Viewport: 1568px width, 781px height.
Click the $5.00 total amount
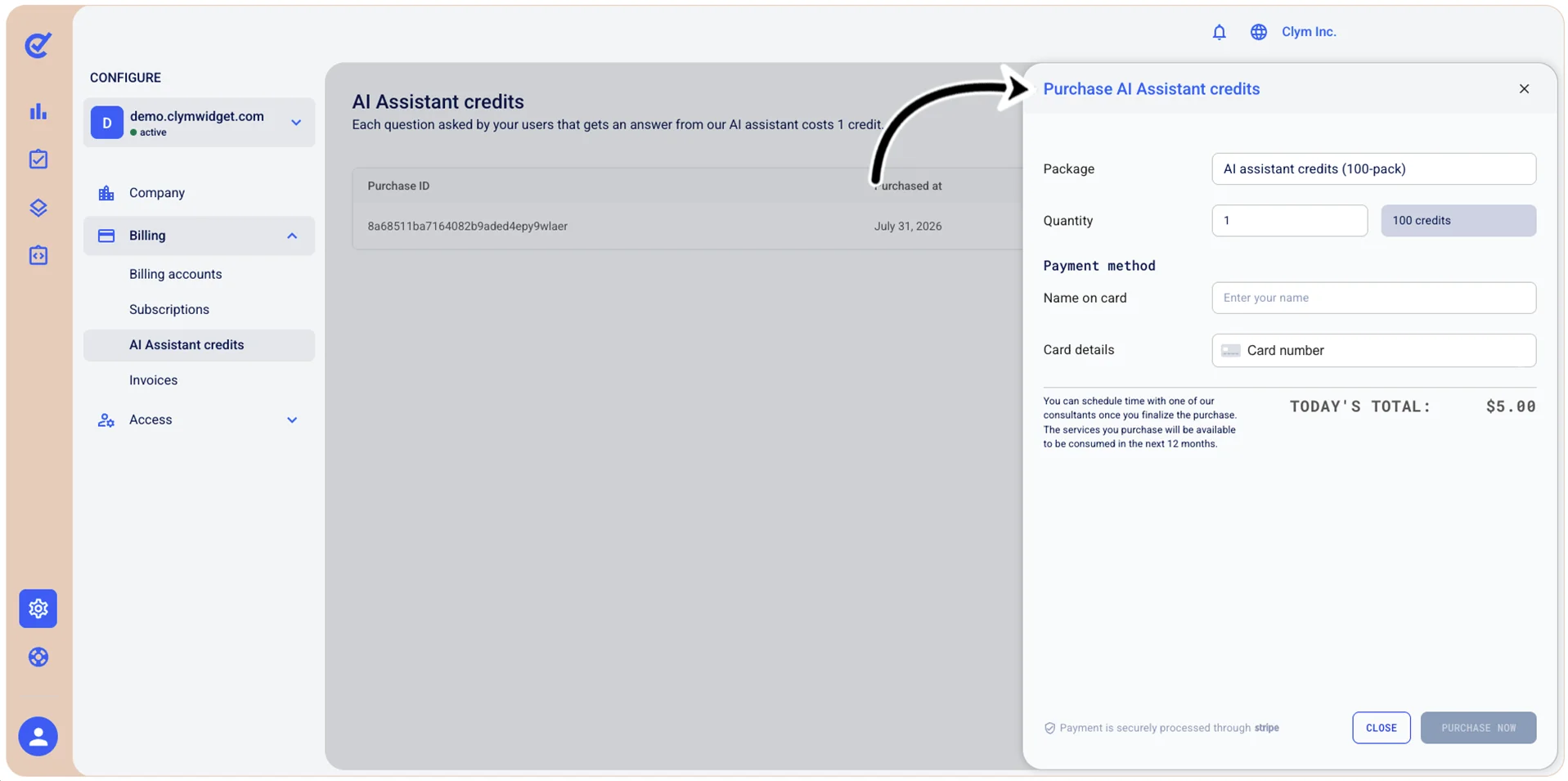click(x=1511, y=406)
